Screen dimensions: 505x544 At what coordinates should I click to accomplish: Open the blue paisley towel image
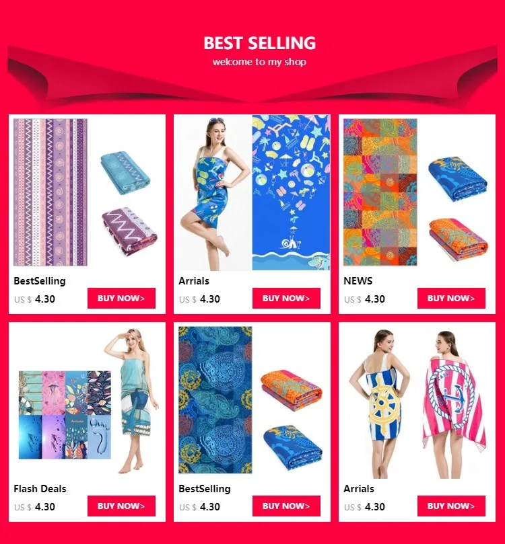215,400
